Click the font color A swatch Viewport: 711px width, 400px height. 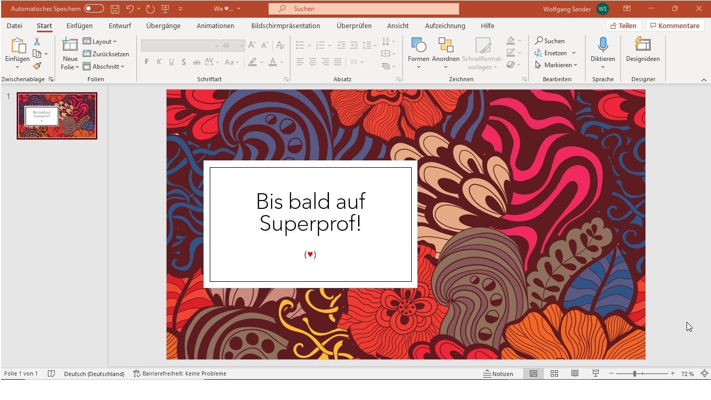[x=273, y=62]
